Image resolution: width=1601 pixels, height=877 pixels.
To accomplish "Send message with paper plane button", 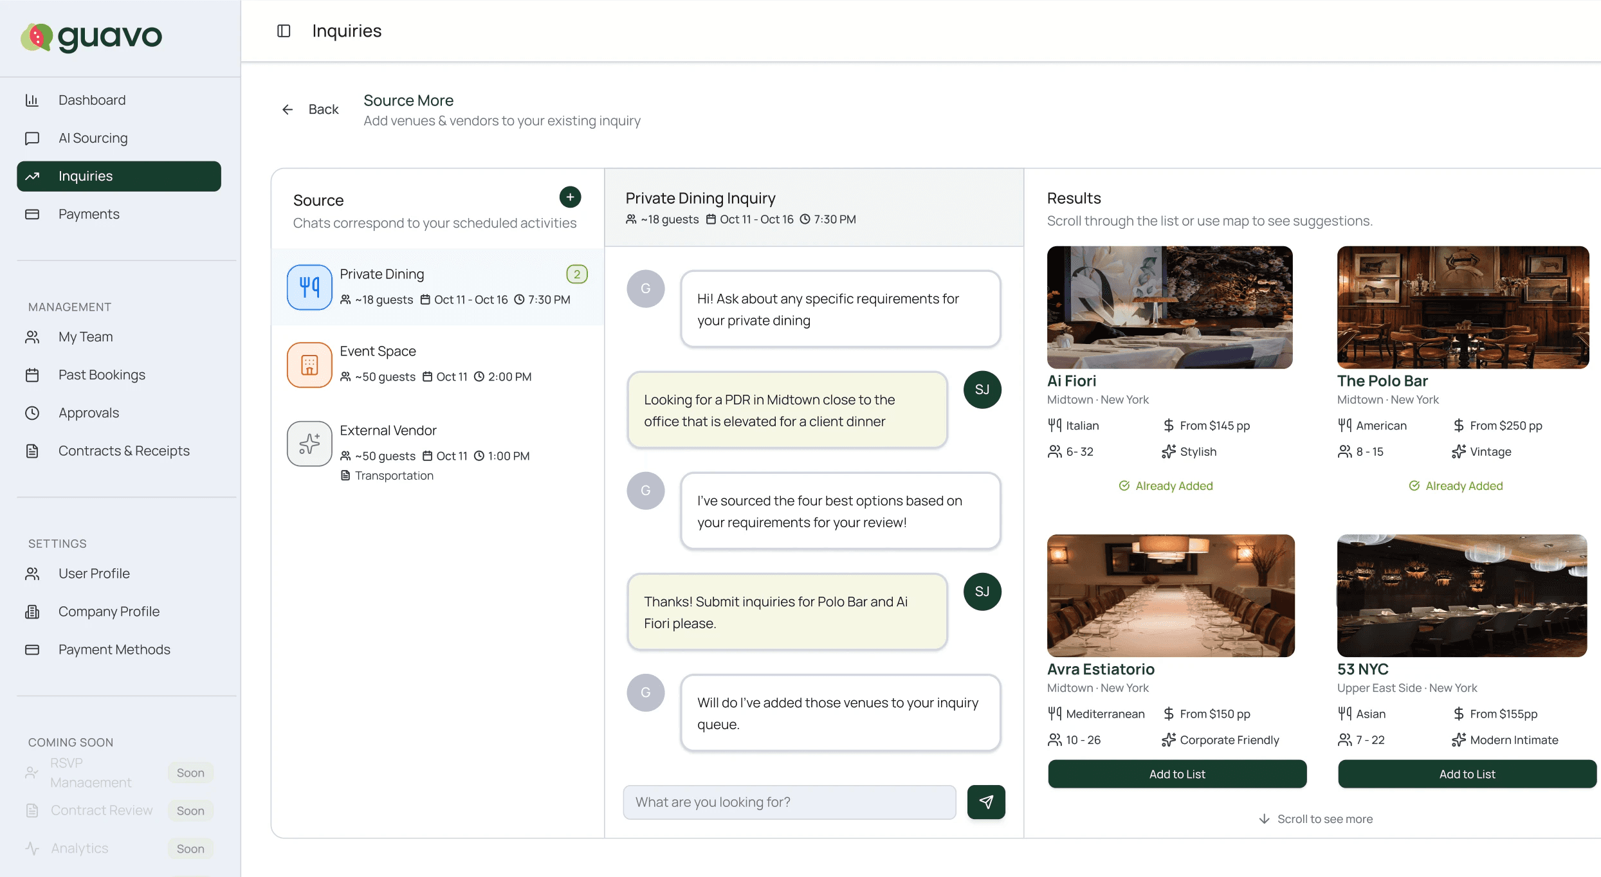I will pyautogui.click(x=986, y=802).
